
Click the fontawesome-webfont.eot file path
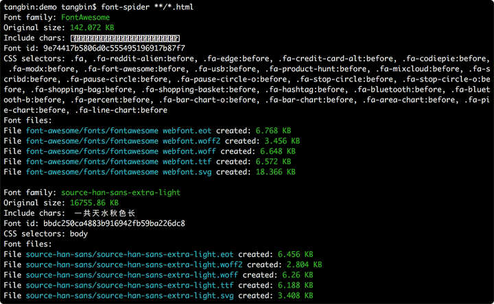(x=119, y=131)
